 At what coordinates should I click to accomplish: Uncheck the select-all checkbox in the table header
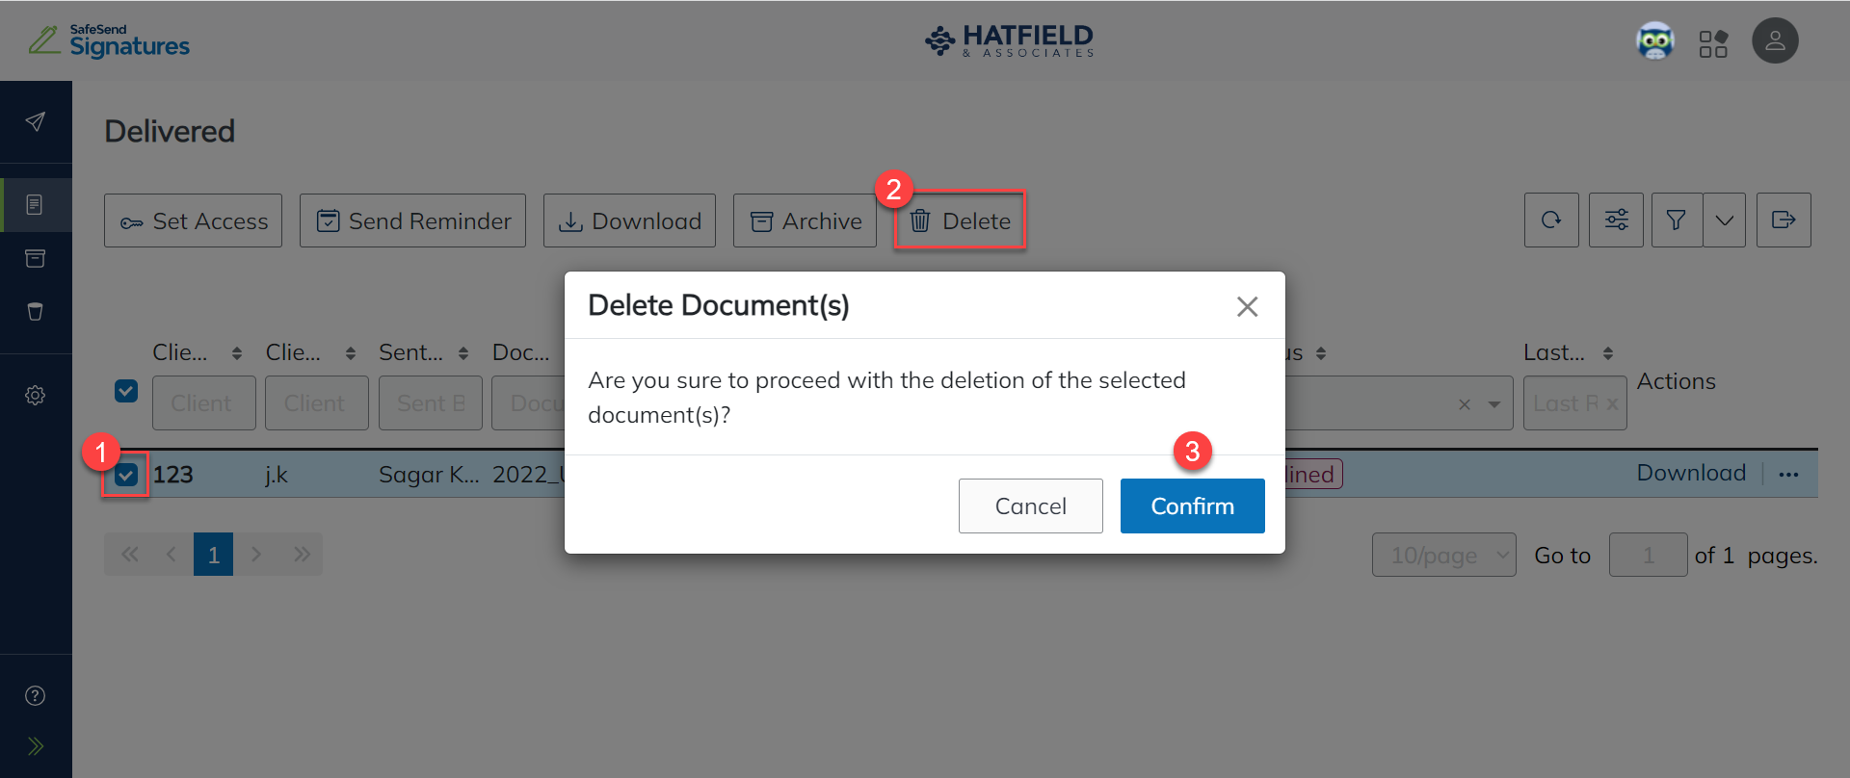click(x=126, y=391)
